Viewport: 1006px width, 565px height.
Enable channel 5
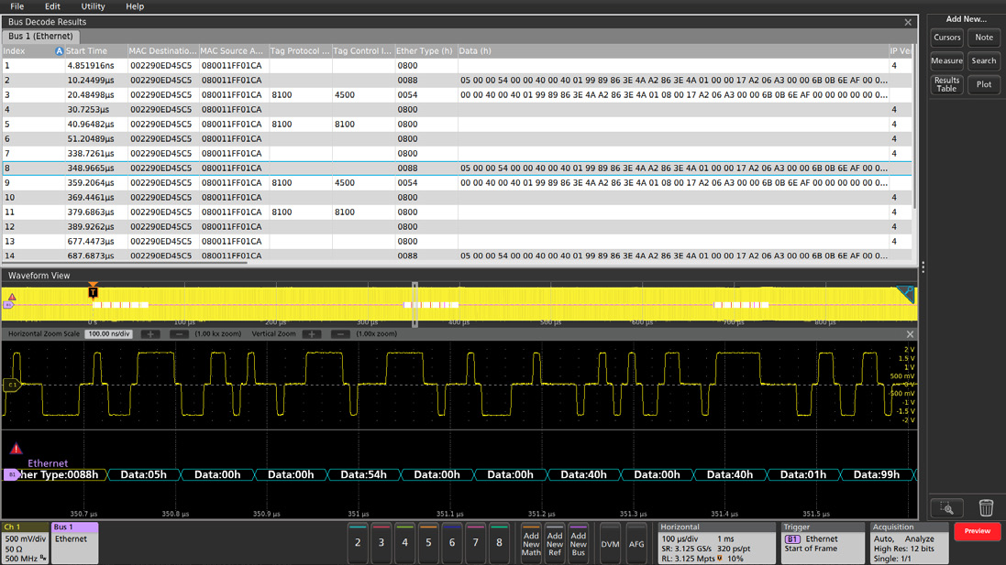(x=427, y=543)
